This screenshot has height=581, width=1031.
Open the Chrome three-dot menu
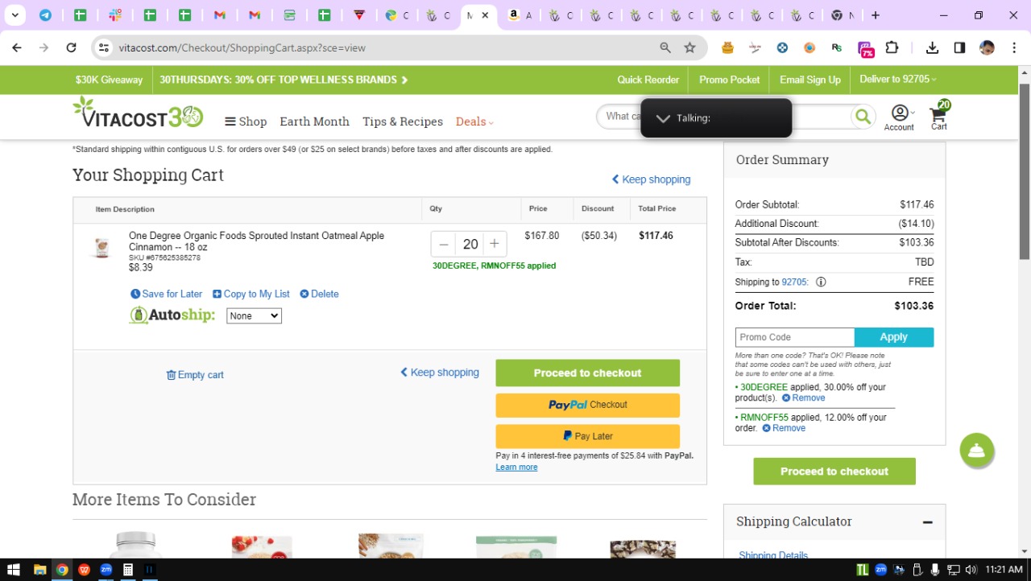[1013, 47]
